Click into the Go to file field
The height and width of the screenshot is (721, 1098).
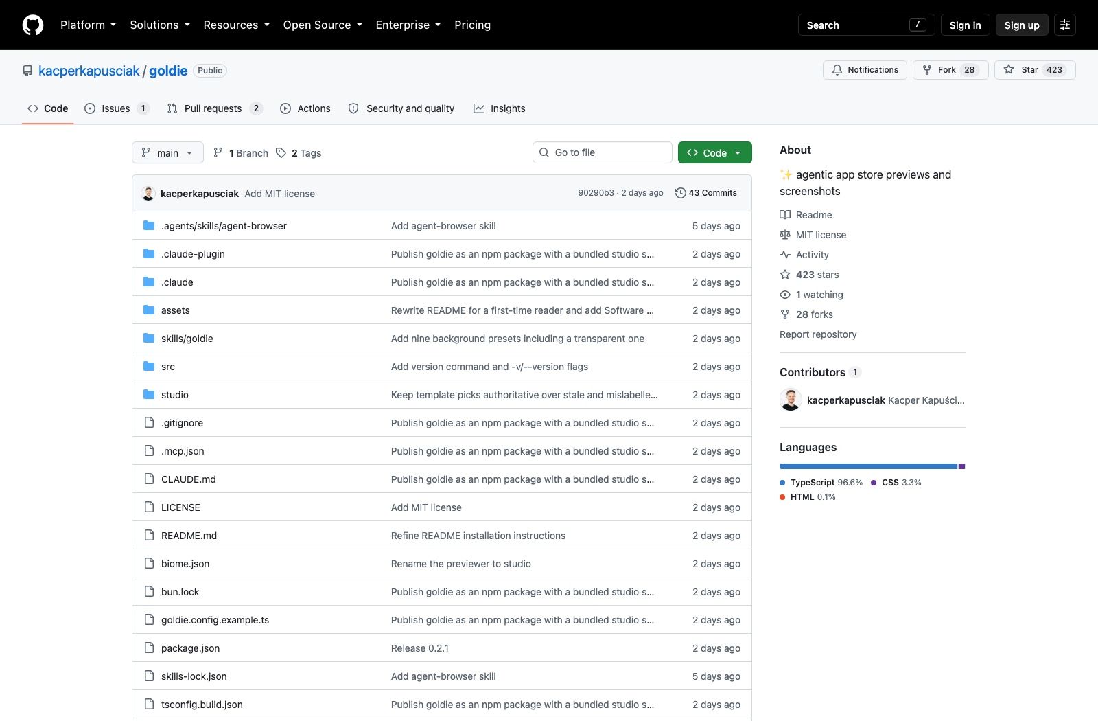point(603,152)
